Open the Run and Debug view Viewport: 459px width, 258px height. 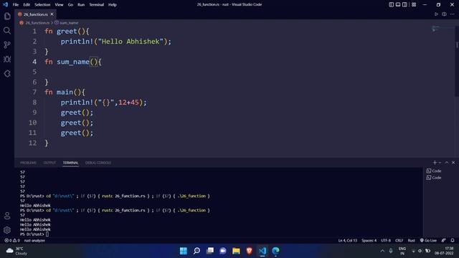click(x=7, y=59)
